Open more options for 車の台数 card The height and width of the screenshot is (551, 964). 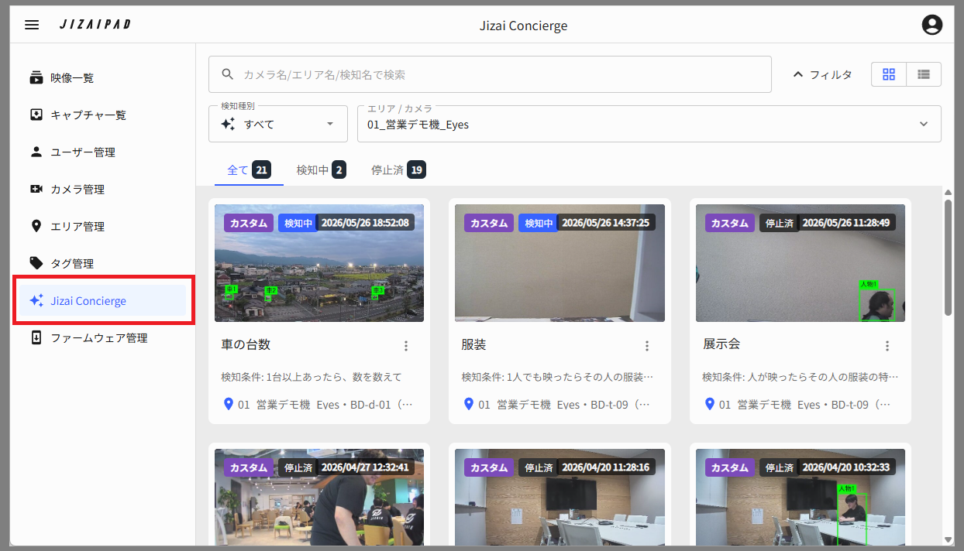406,346
